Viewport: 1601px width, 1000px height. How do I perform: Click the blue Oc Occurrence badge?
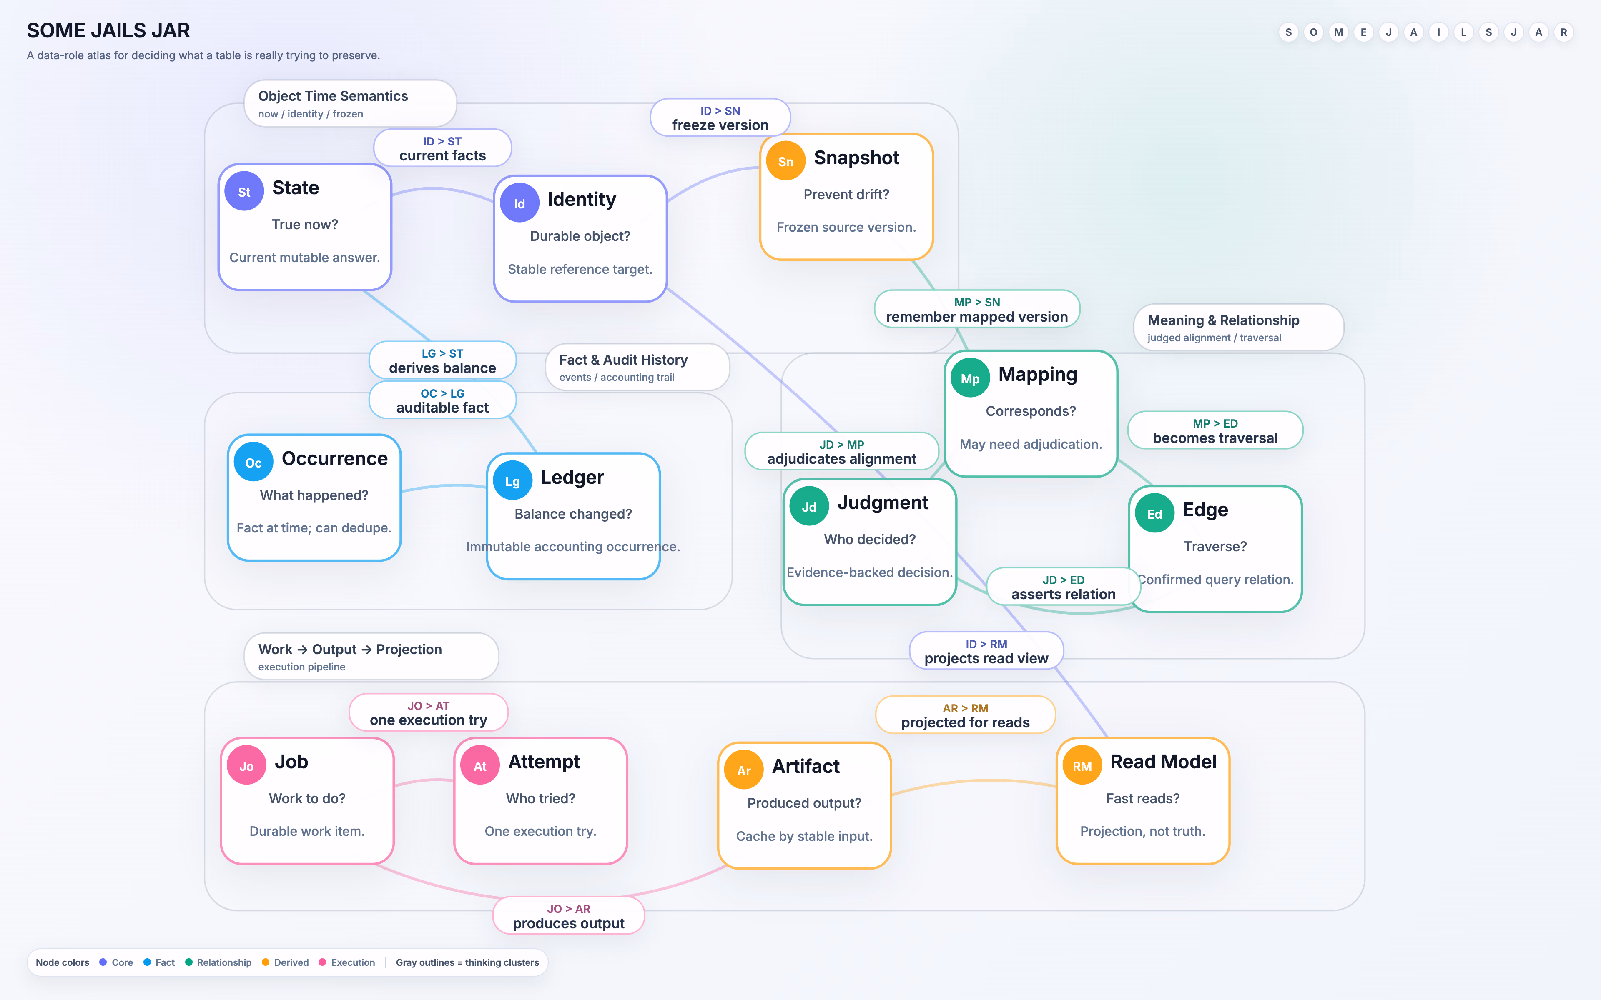(x=253, y=462)
